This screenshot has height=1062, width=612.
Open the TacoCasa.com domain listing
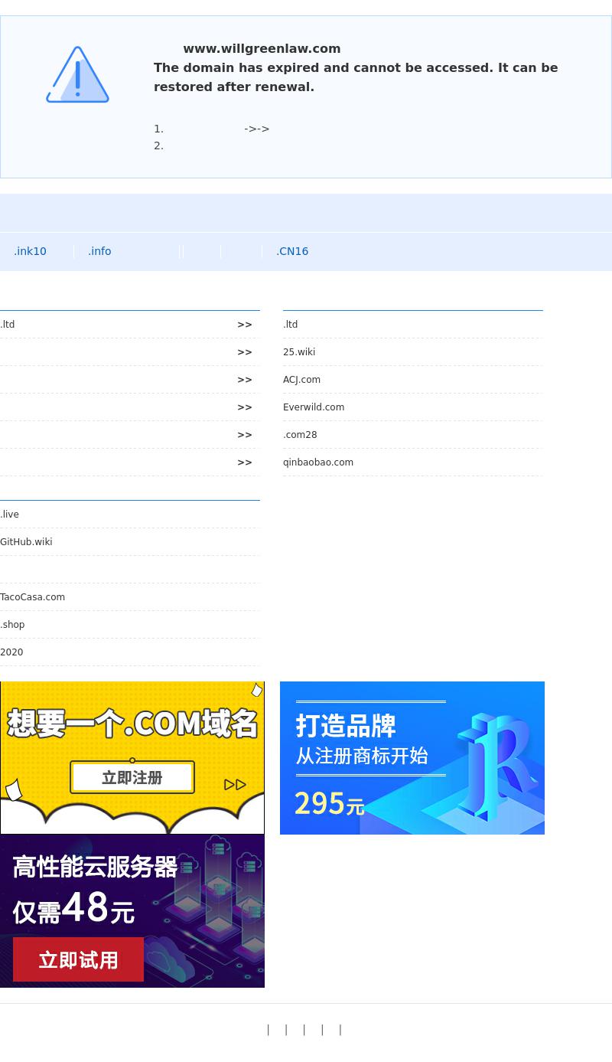click(32, 597)
